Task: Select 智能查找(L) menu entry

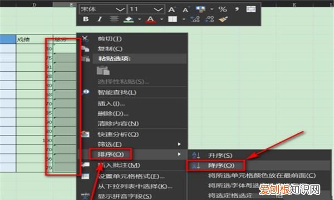Action: [117, 92]
